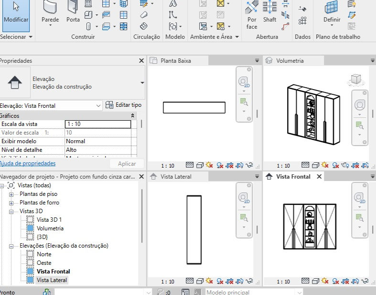The height and width of the screenshot is (295, 376).
Task: Open 'Elevação: Vista Frontal' instance dropdown
Action: tap(98, 106)
